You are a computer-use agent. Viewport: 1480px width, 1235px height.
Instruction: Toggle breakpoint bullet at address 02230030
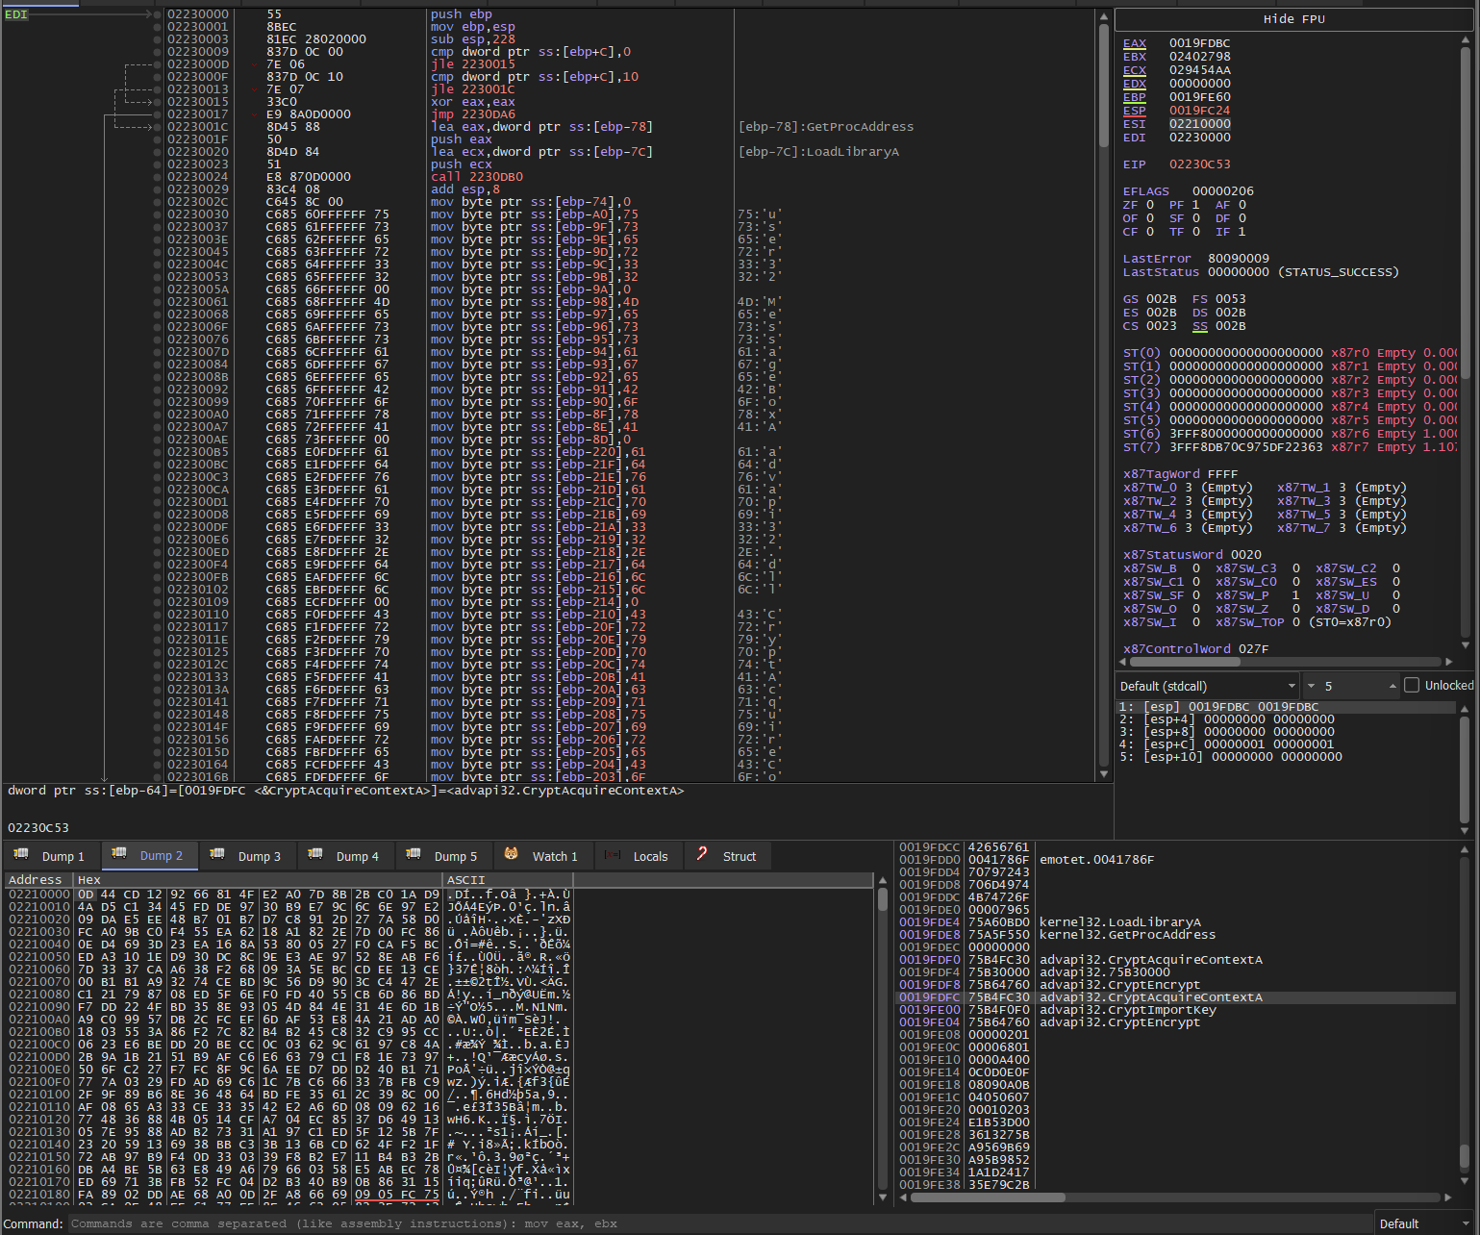[157, 214]
